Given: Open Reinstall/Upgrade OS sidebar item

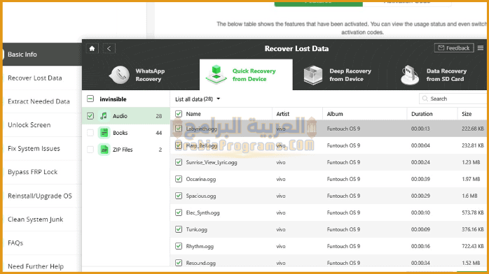Looking at the screenshot, I should 42,196.
